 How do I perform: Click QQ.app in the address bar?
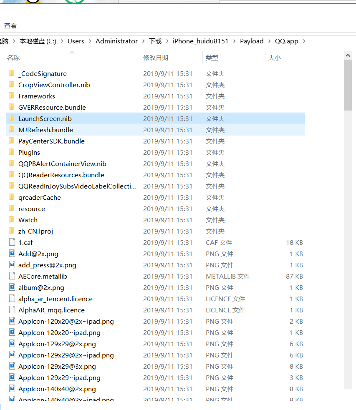[x=286, y=41]
